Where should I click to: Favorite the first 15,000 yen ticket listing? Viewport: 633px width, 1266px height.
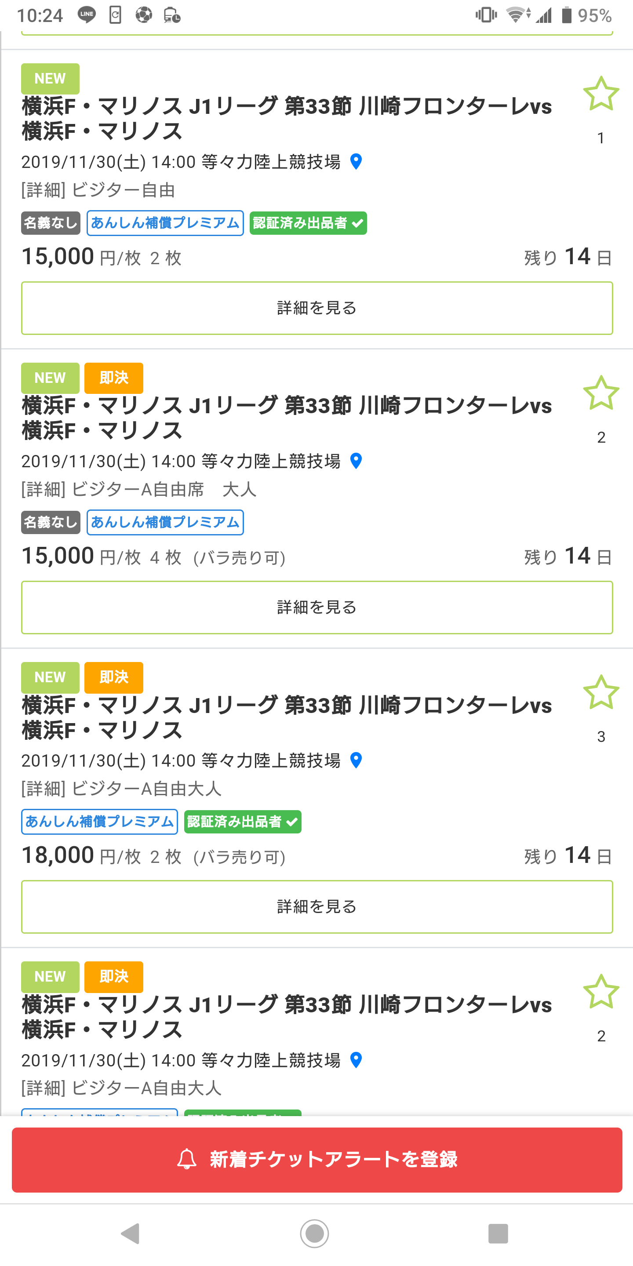pos(600,93)
